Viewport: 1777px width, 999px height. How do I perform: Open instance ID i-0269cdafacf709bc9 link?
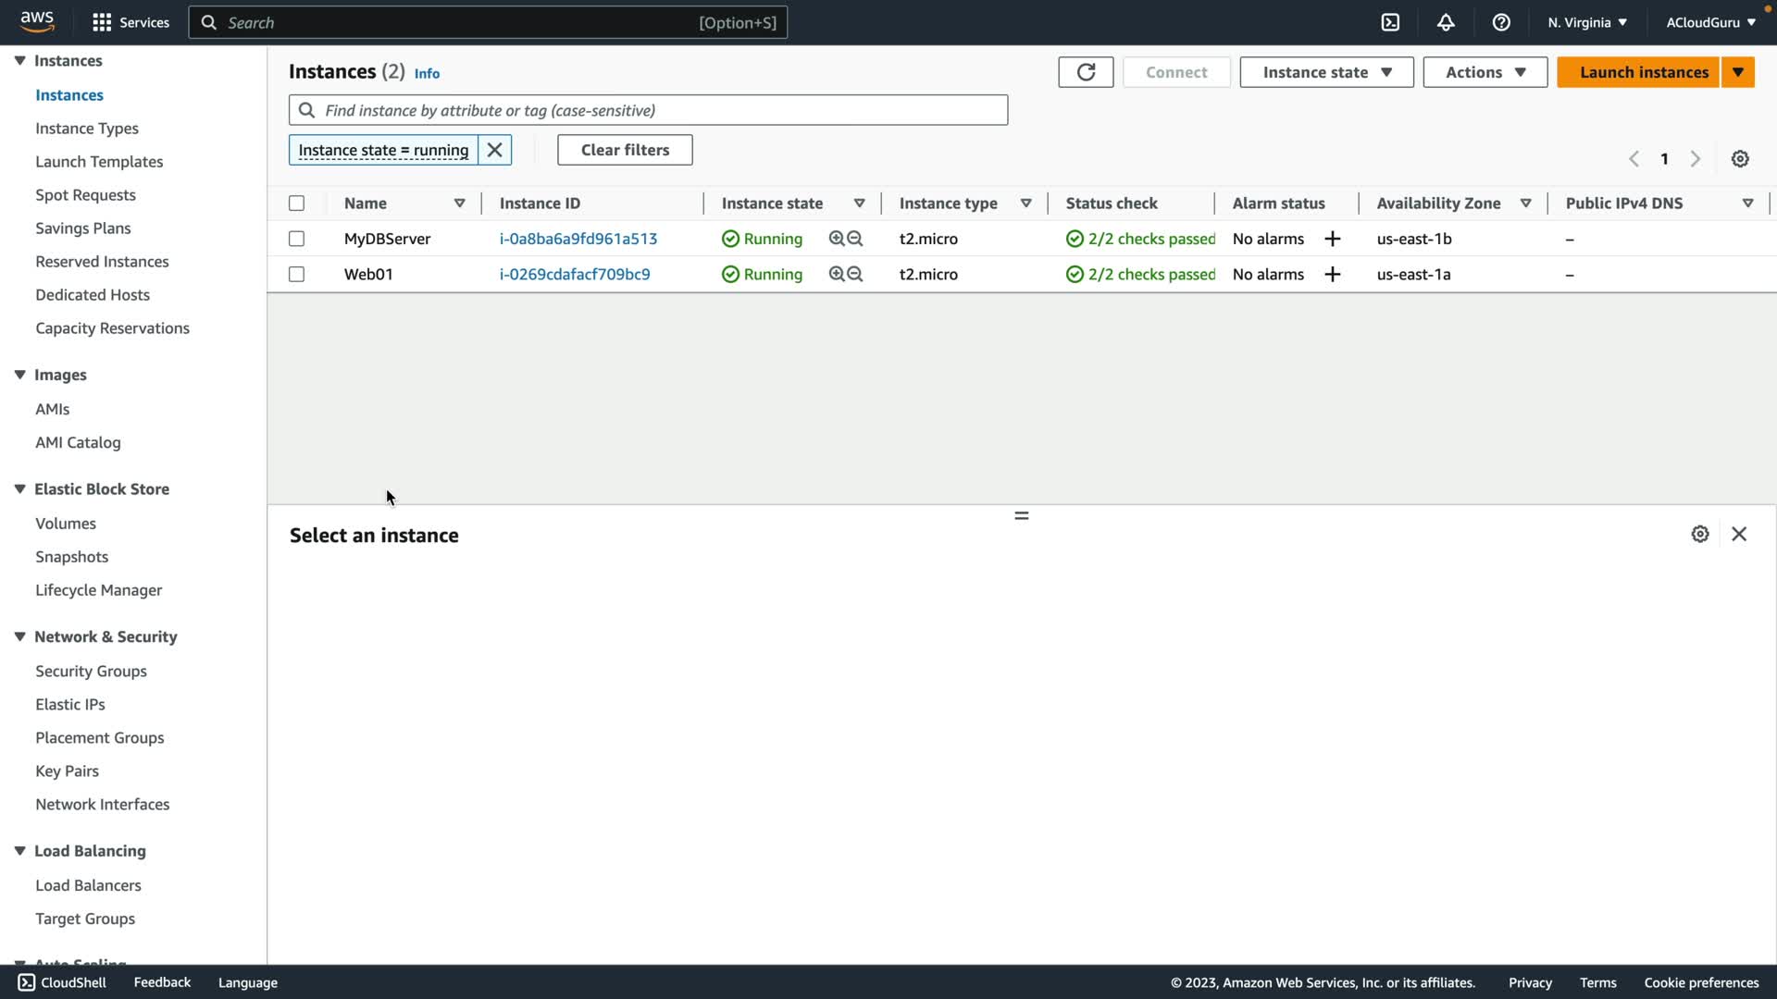tap(575, 274)
